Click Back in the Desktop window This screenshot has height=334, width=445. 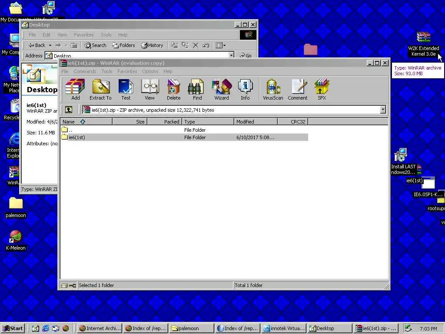click(x=37, y=45)
